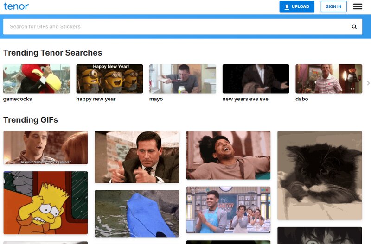The image size is (371, 244).
Task: Click the Upload button
Action: pyautogui.click(x=297, y=6)
